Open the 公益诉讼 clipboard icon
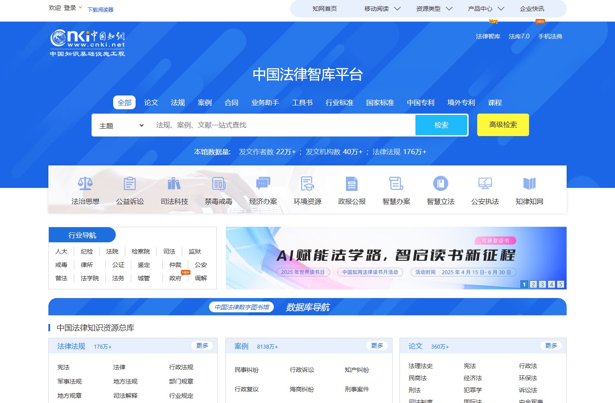Image resolution: width=615 pixels, height=403 pixels. click(x=130, y=184)
